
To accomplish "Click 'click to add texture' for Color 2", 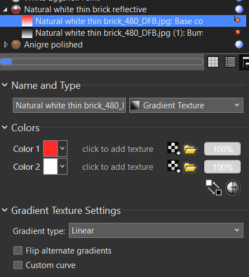I will (x=118, y=167).
